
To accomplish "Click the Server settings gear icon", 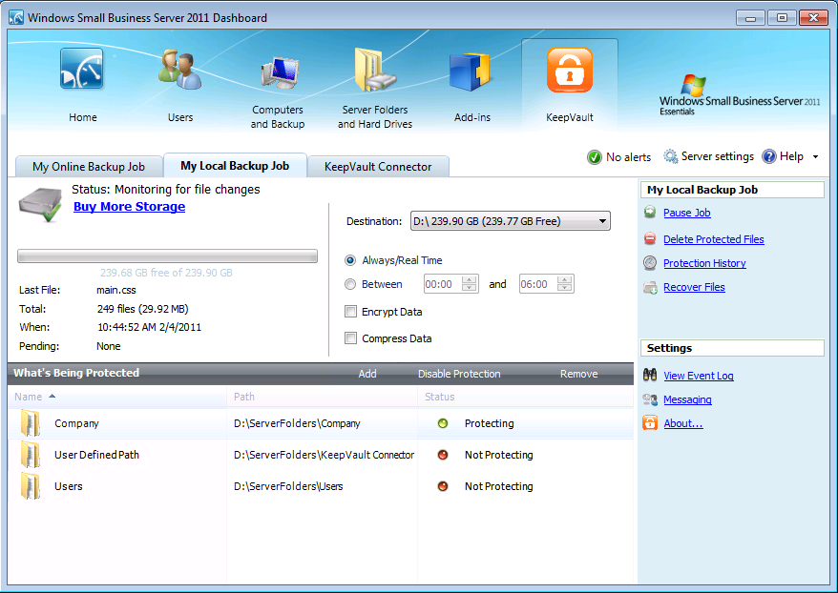I will tap(671, 156).
